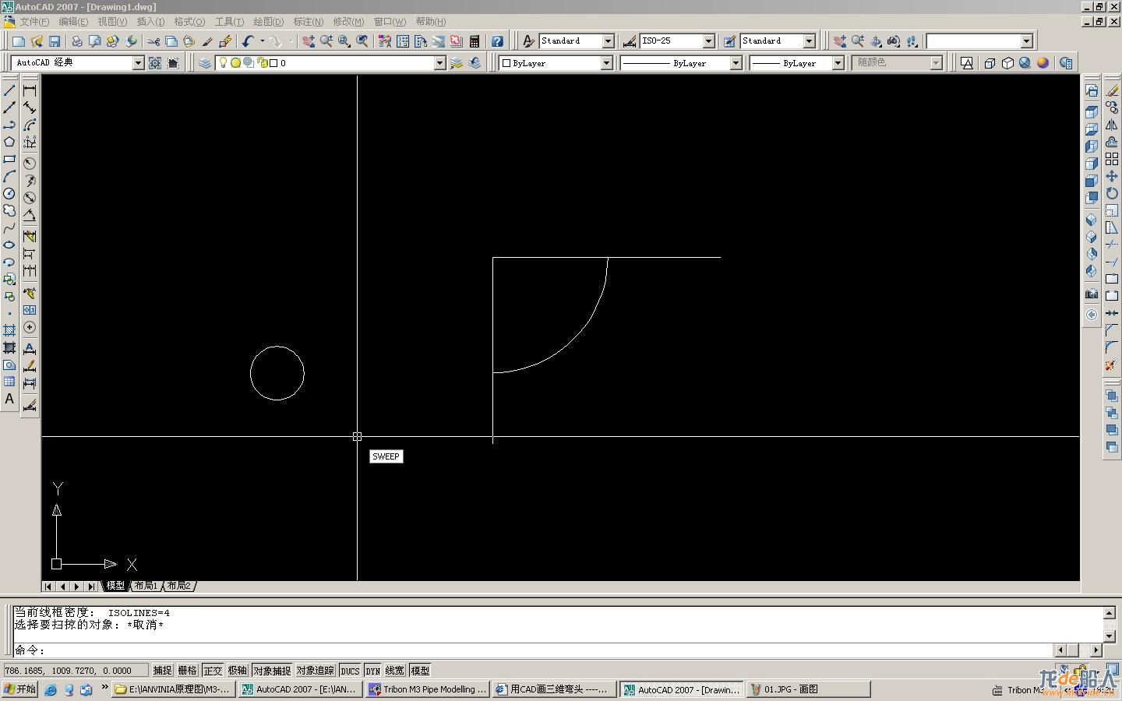Screen dimensions: 1122x701
Task: Select the Rectangle drawing tool
Action: click(9, 159)
